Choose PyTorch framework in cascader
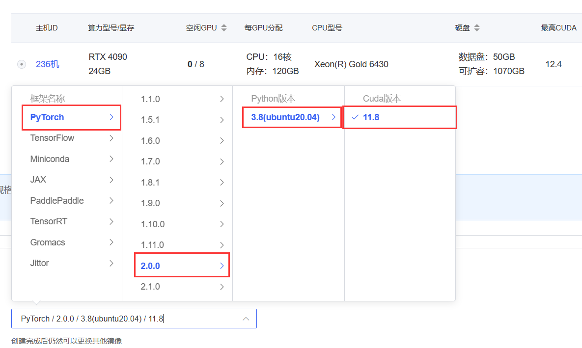582x348 pixels. [x=47, y=117]
